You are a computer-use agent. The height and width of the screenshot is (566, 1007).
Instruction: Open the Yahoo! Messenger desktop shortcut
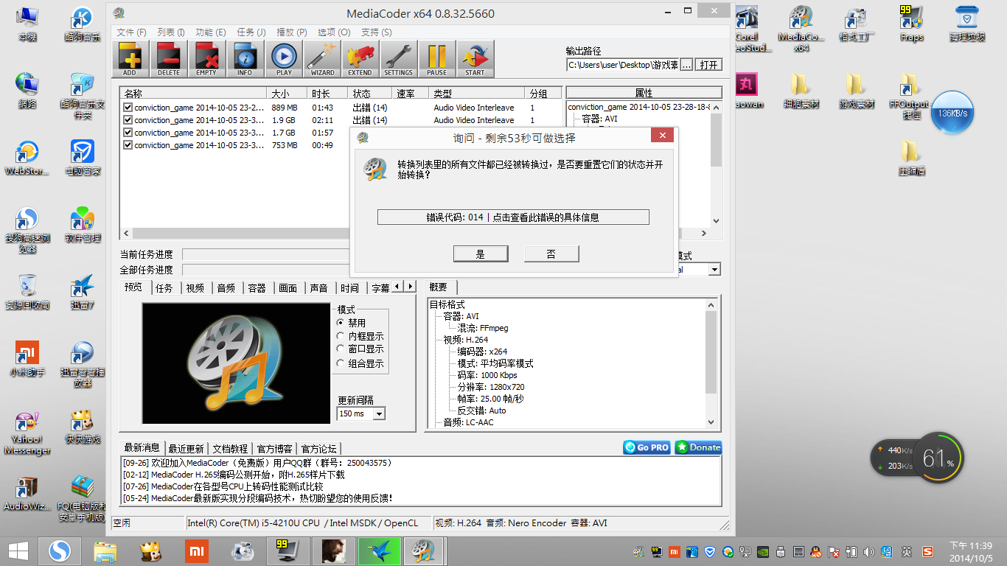tap(27, 432)
